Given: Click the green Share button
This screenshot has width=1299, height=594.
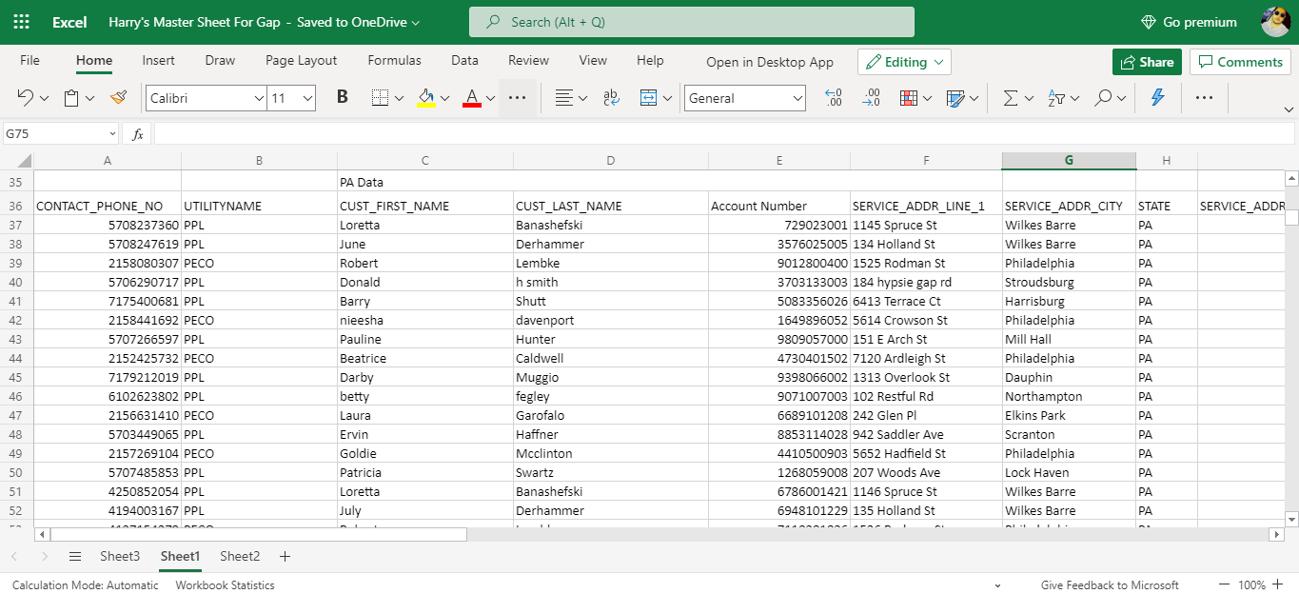Looking at the screenshot, I should [x=1146, y=62].
